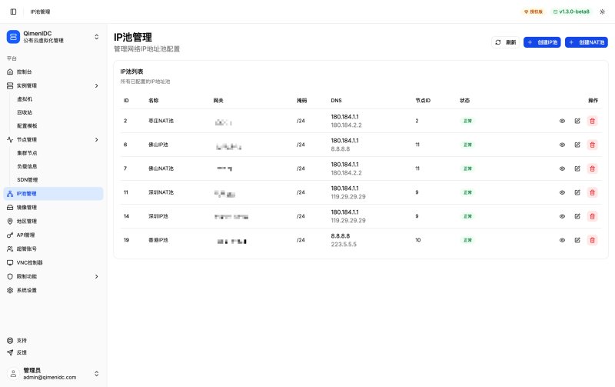Click the 创建IP池 button

542,42
